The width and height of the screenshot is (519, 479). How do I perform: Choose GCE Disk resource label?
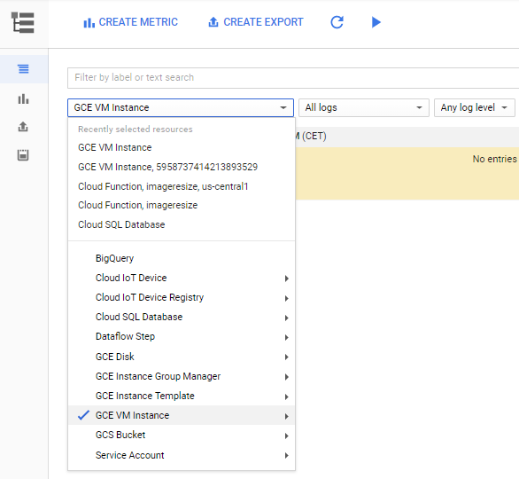tap(115, 357)
